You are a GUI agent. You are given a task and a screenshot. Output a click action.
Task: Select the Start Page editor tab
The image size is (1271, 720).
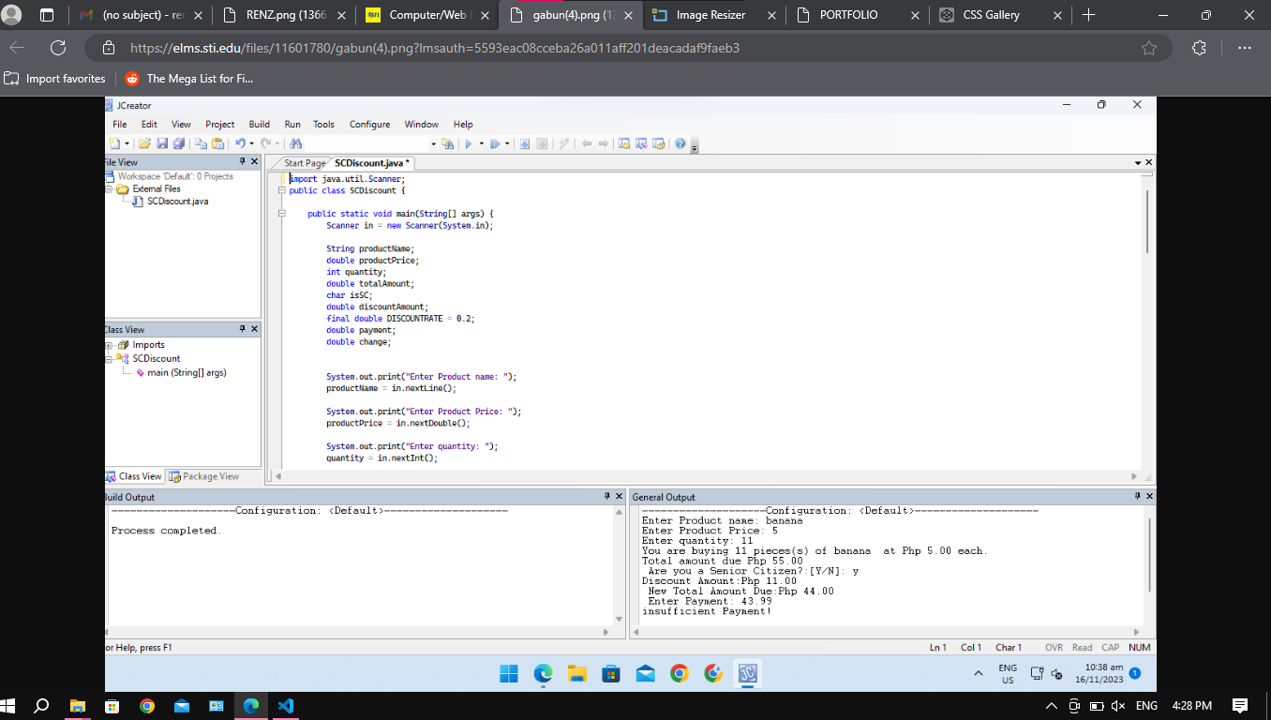point(305,163)
